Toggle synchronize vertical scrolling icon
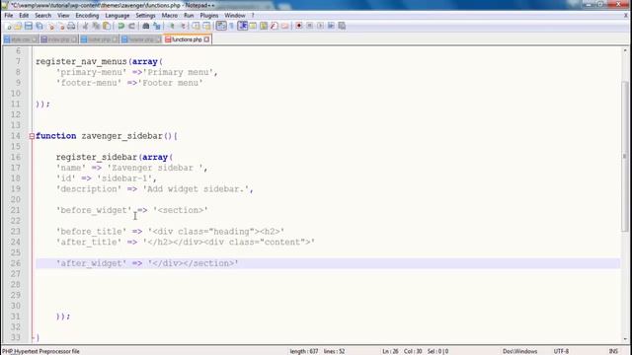The width and height of the screenshot is (632, 355). 196,27
